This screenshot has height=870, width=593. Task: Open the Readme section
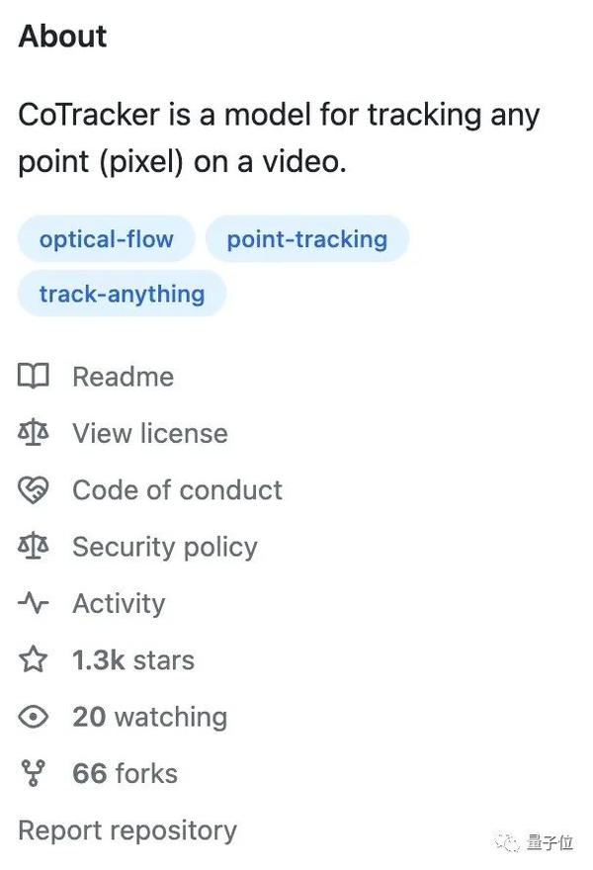coord(123,377)
